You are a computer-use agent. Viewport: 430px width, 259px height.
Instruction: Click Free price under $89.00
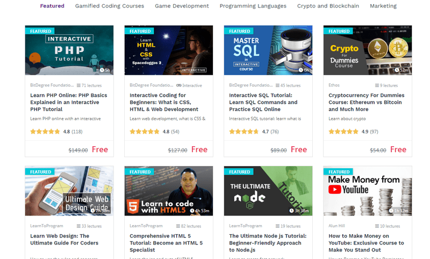pyautogui.click(x=299, y=149)
